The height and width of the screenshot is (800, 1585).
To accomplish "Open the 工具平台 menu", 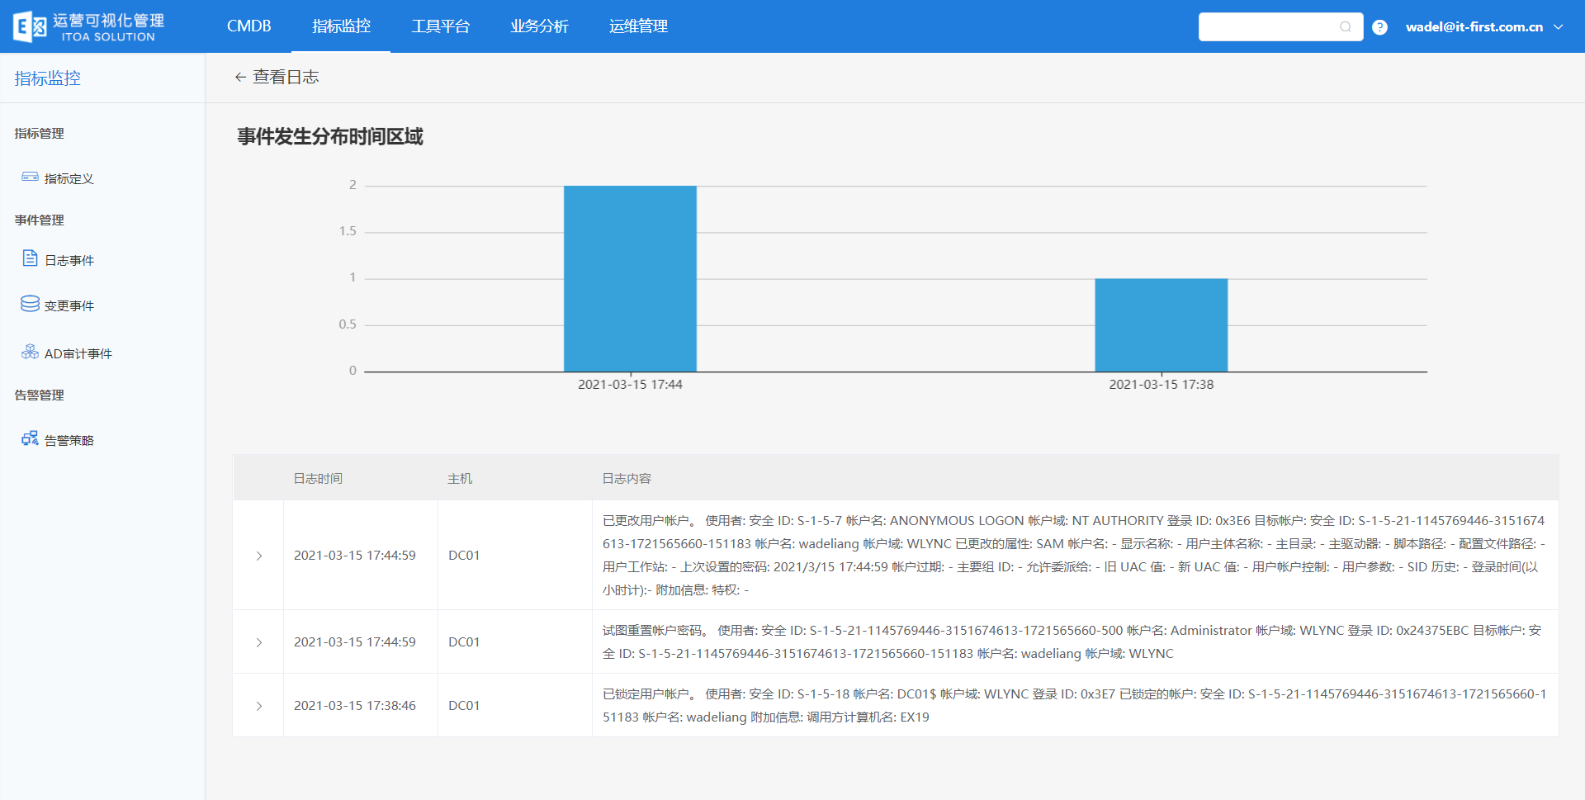I will [x=440, y=26].
